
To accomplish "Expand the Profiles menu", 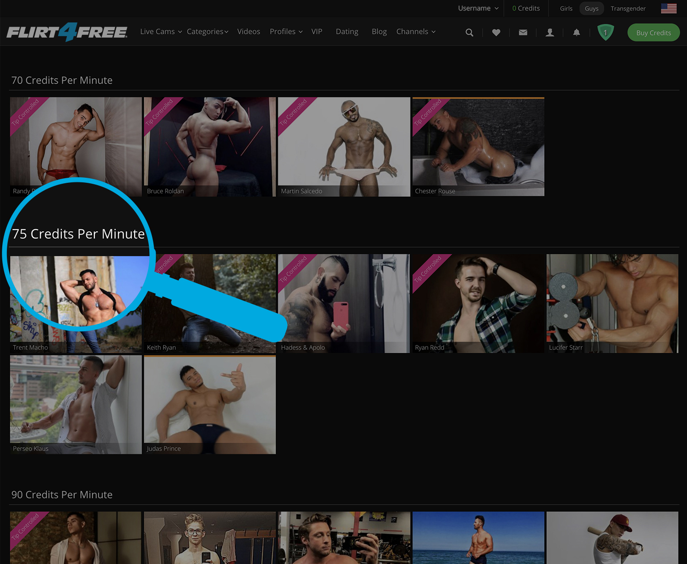I will point(286,32).
